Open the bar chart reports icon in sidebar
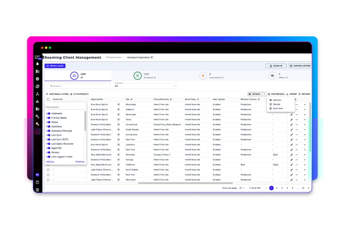 37,101
